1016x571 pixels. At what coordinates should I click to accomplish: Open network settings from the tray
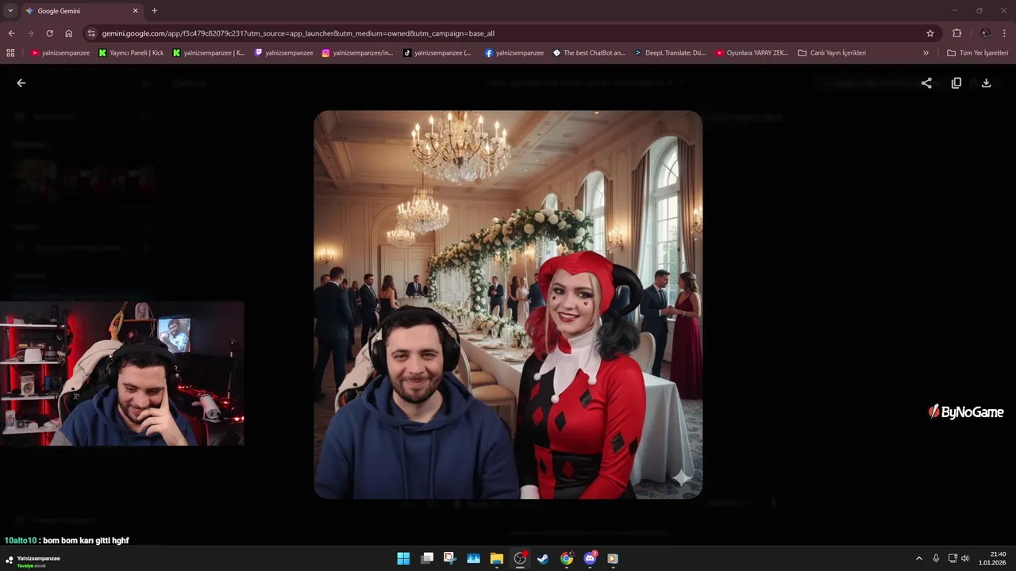tap(952, 558)
